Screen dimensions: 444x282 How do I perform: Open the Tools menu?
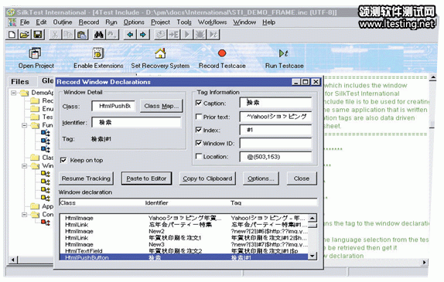184,22
